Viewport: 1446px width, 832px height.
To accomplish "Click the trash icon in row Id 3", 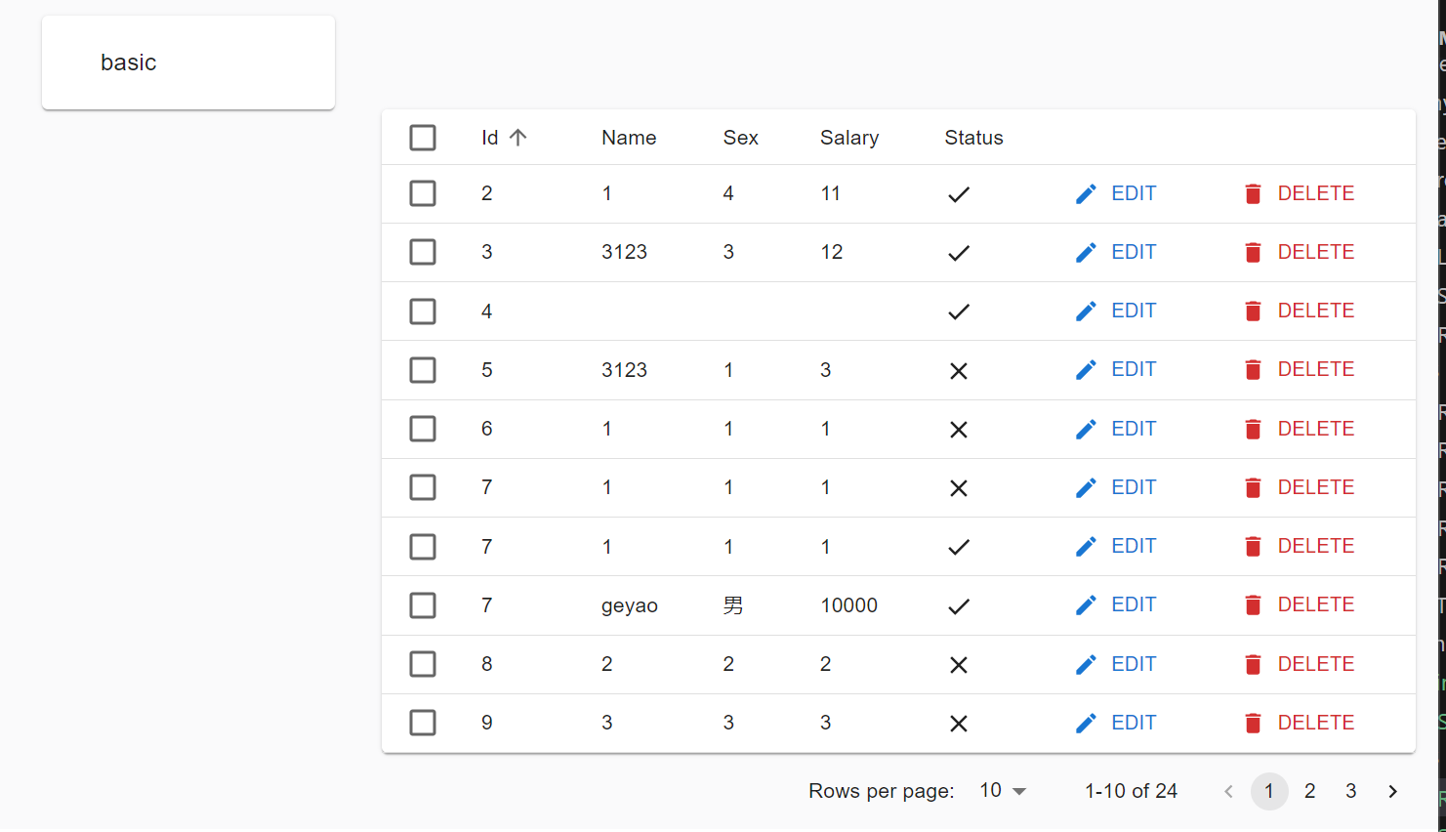I will [x=1253, y=253].
